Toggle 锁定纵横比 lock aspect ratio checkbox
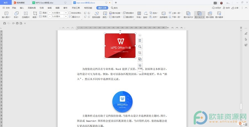Screen dimensions: 249x127 [70, 13]
